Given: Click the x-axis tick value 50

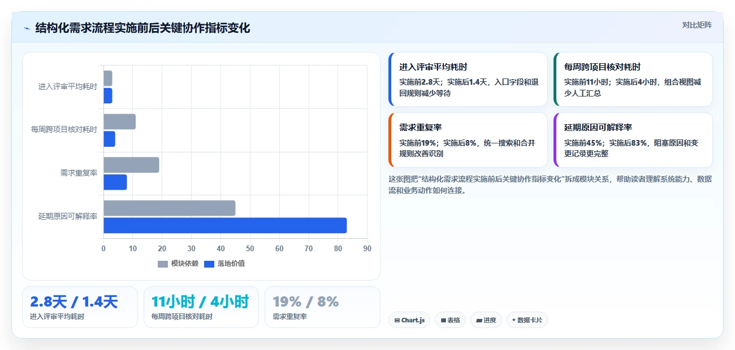Looking at the screenshot, I should [x=250, y=248].
